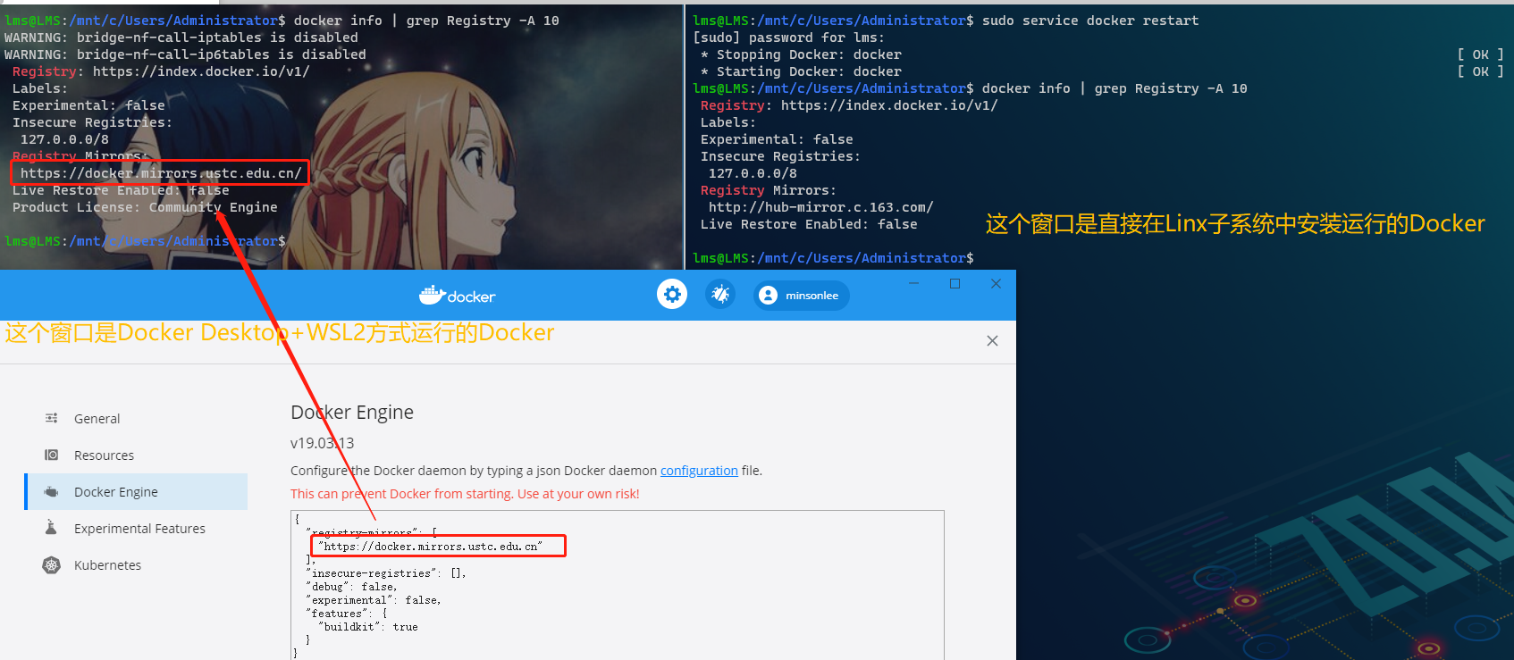
Task: Click the "experimental": false line in JSON
Action: 374,600
